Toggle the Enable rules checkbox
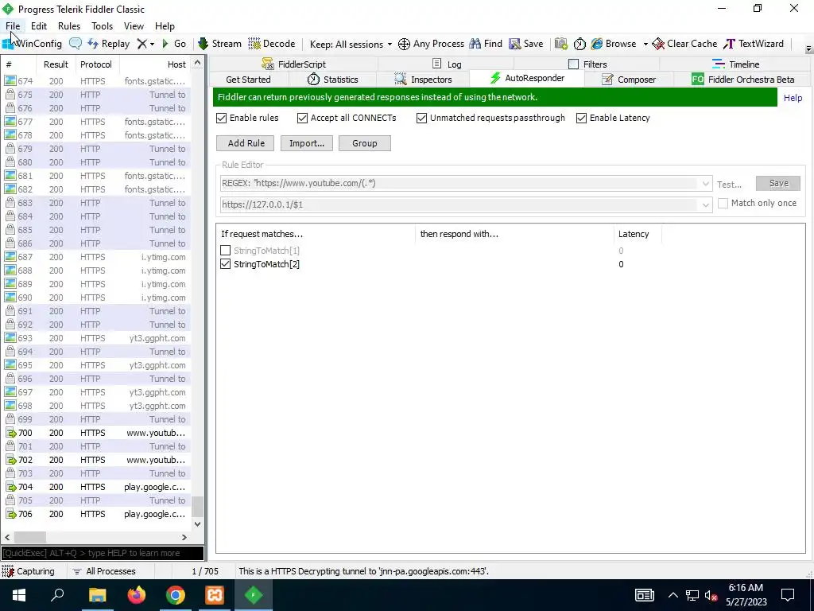814x611 pixels. click(x=222, y=118)
